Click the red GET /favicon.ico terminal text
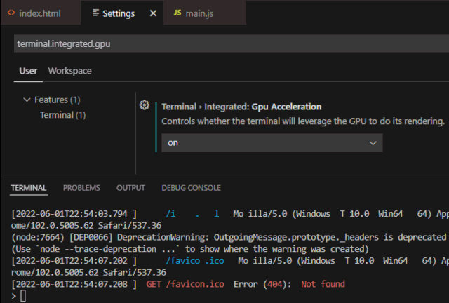The width and height of the screenshot is (449, 303). (185, 284)
